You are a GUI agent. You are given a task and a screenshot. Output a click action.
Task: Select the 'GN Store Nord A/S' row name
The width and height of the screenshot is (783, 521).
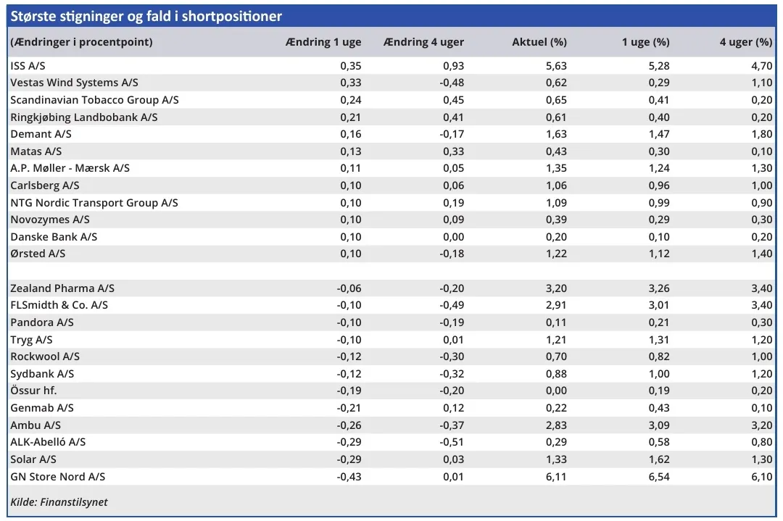tap(58, 477)
